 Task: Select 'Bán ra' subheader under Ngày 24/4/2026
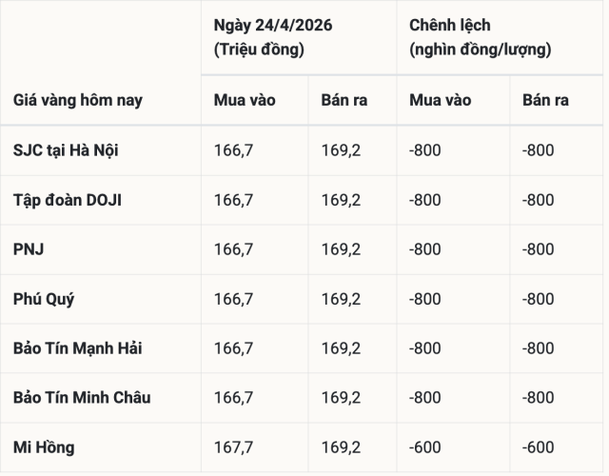click(x=344, y=100)
